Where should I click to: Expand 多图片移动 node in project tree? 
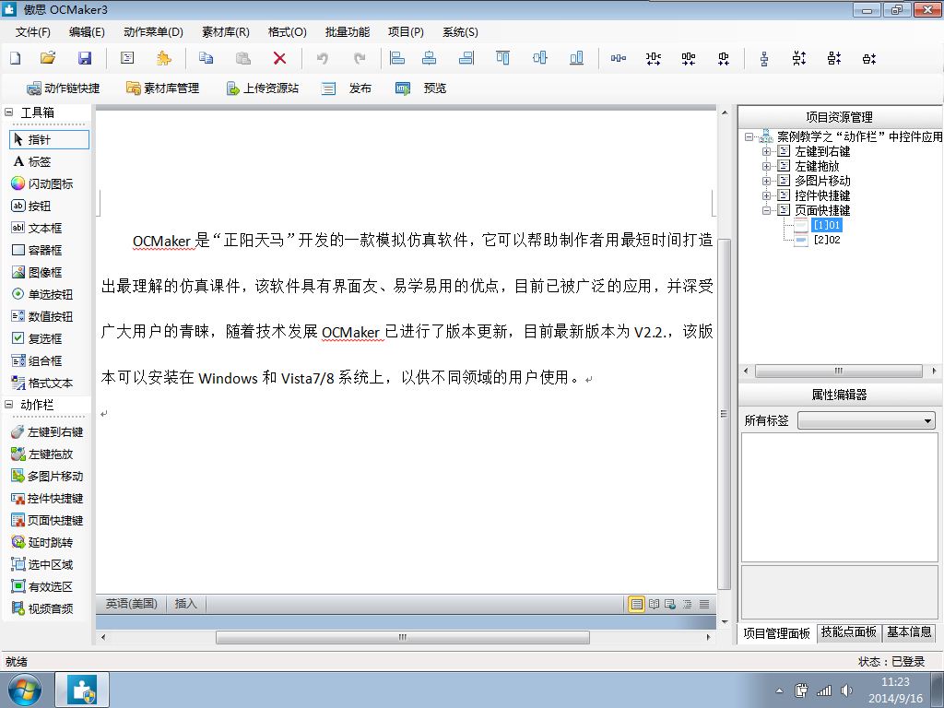[x=766, y=181]
